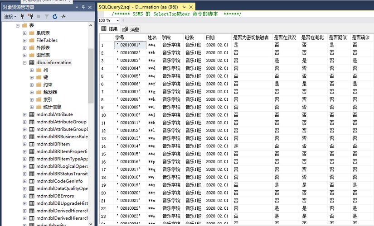Click the mdm.tblBRItem table icon
Screen dimensions: 374x226
point(32,144)
